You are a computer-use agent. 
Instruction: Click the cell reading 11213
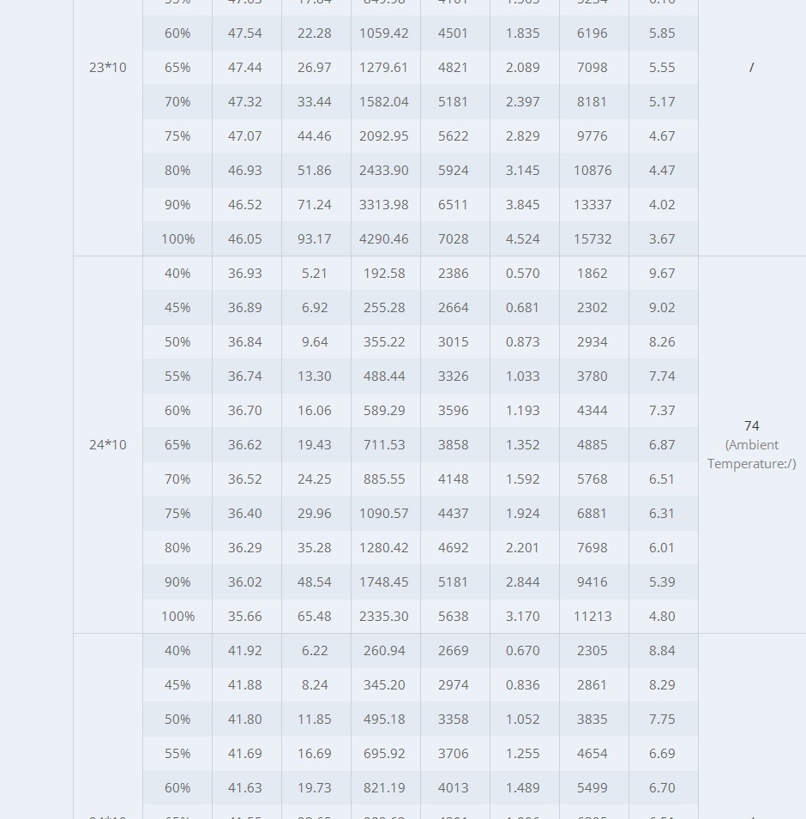tap(592, 617)
